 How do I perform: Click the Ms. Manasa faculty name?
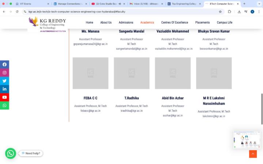pyautogui.click(x=91, y=31)
